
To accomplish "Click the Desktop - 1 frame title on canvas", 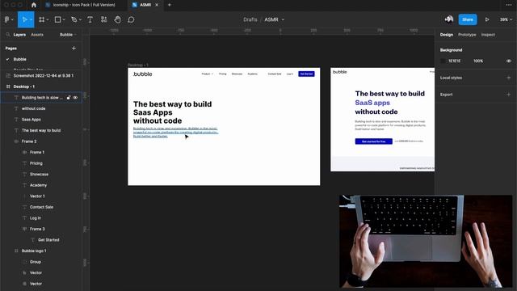I will [x=138, y=65].
